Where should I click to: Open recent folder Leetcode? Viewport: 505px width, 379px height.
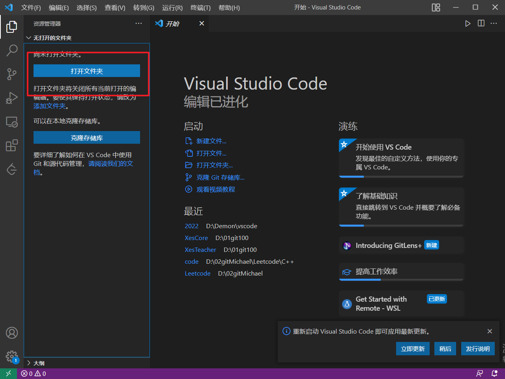tap(198, 274)
